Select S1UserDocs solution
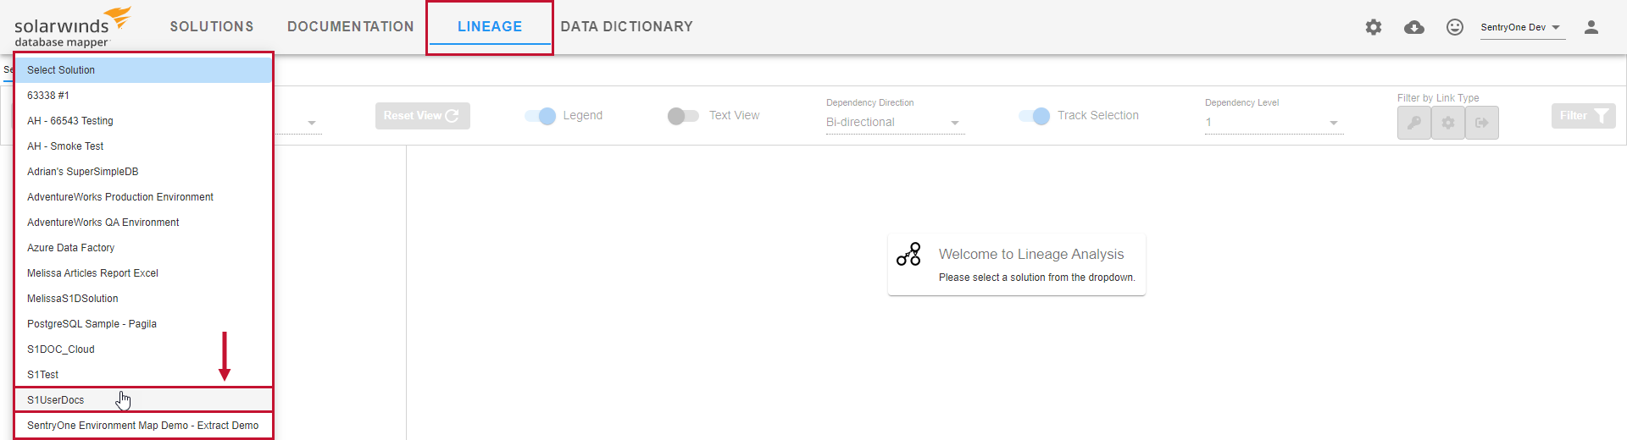Screen dimensions: 1627x440 point(143,400)
